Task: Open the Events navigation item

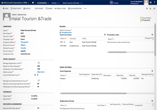Action: pos(54,3)
